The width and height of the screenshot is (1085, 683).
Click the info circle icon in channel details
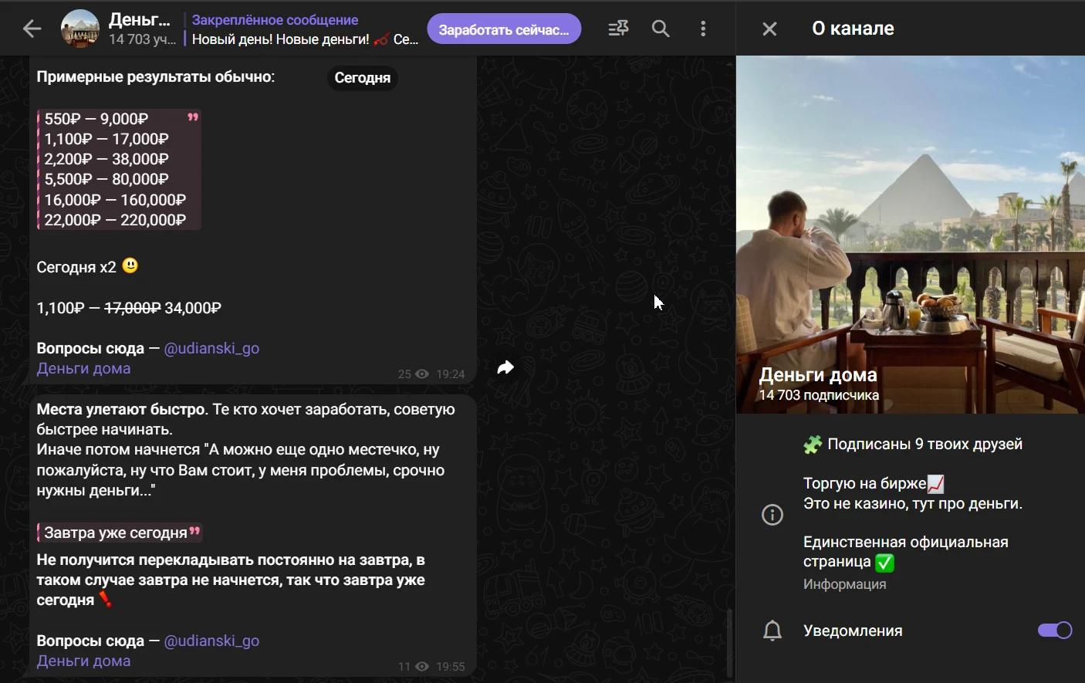pyautogui.click(x=772, y=515)
